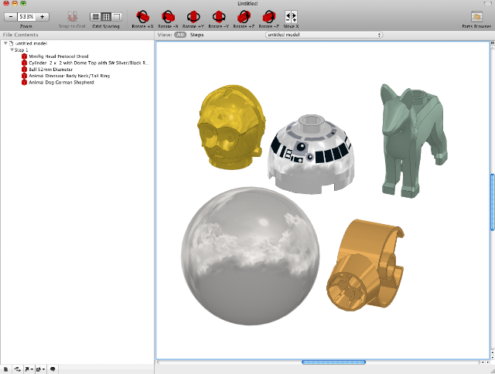
Task: Select Animal Dinosaur Body Neck/Tail Ring part
Action: (x=69, y=76)
